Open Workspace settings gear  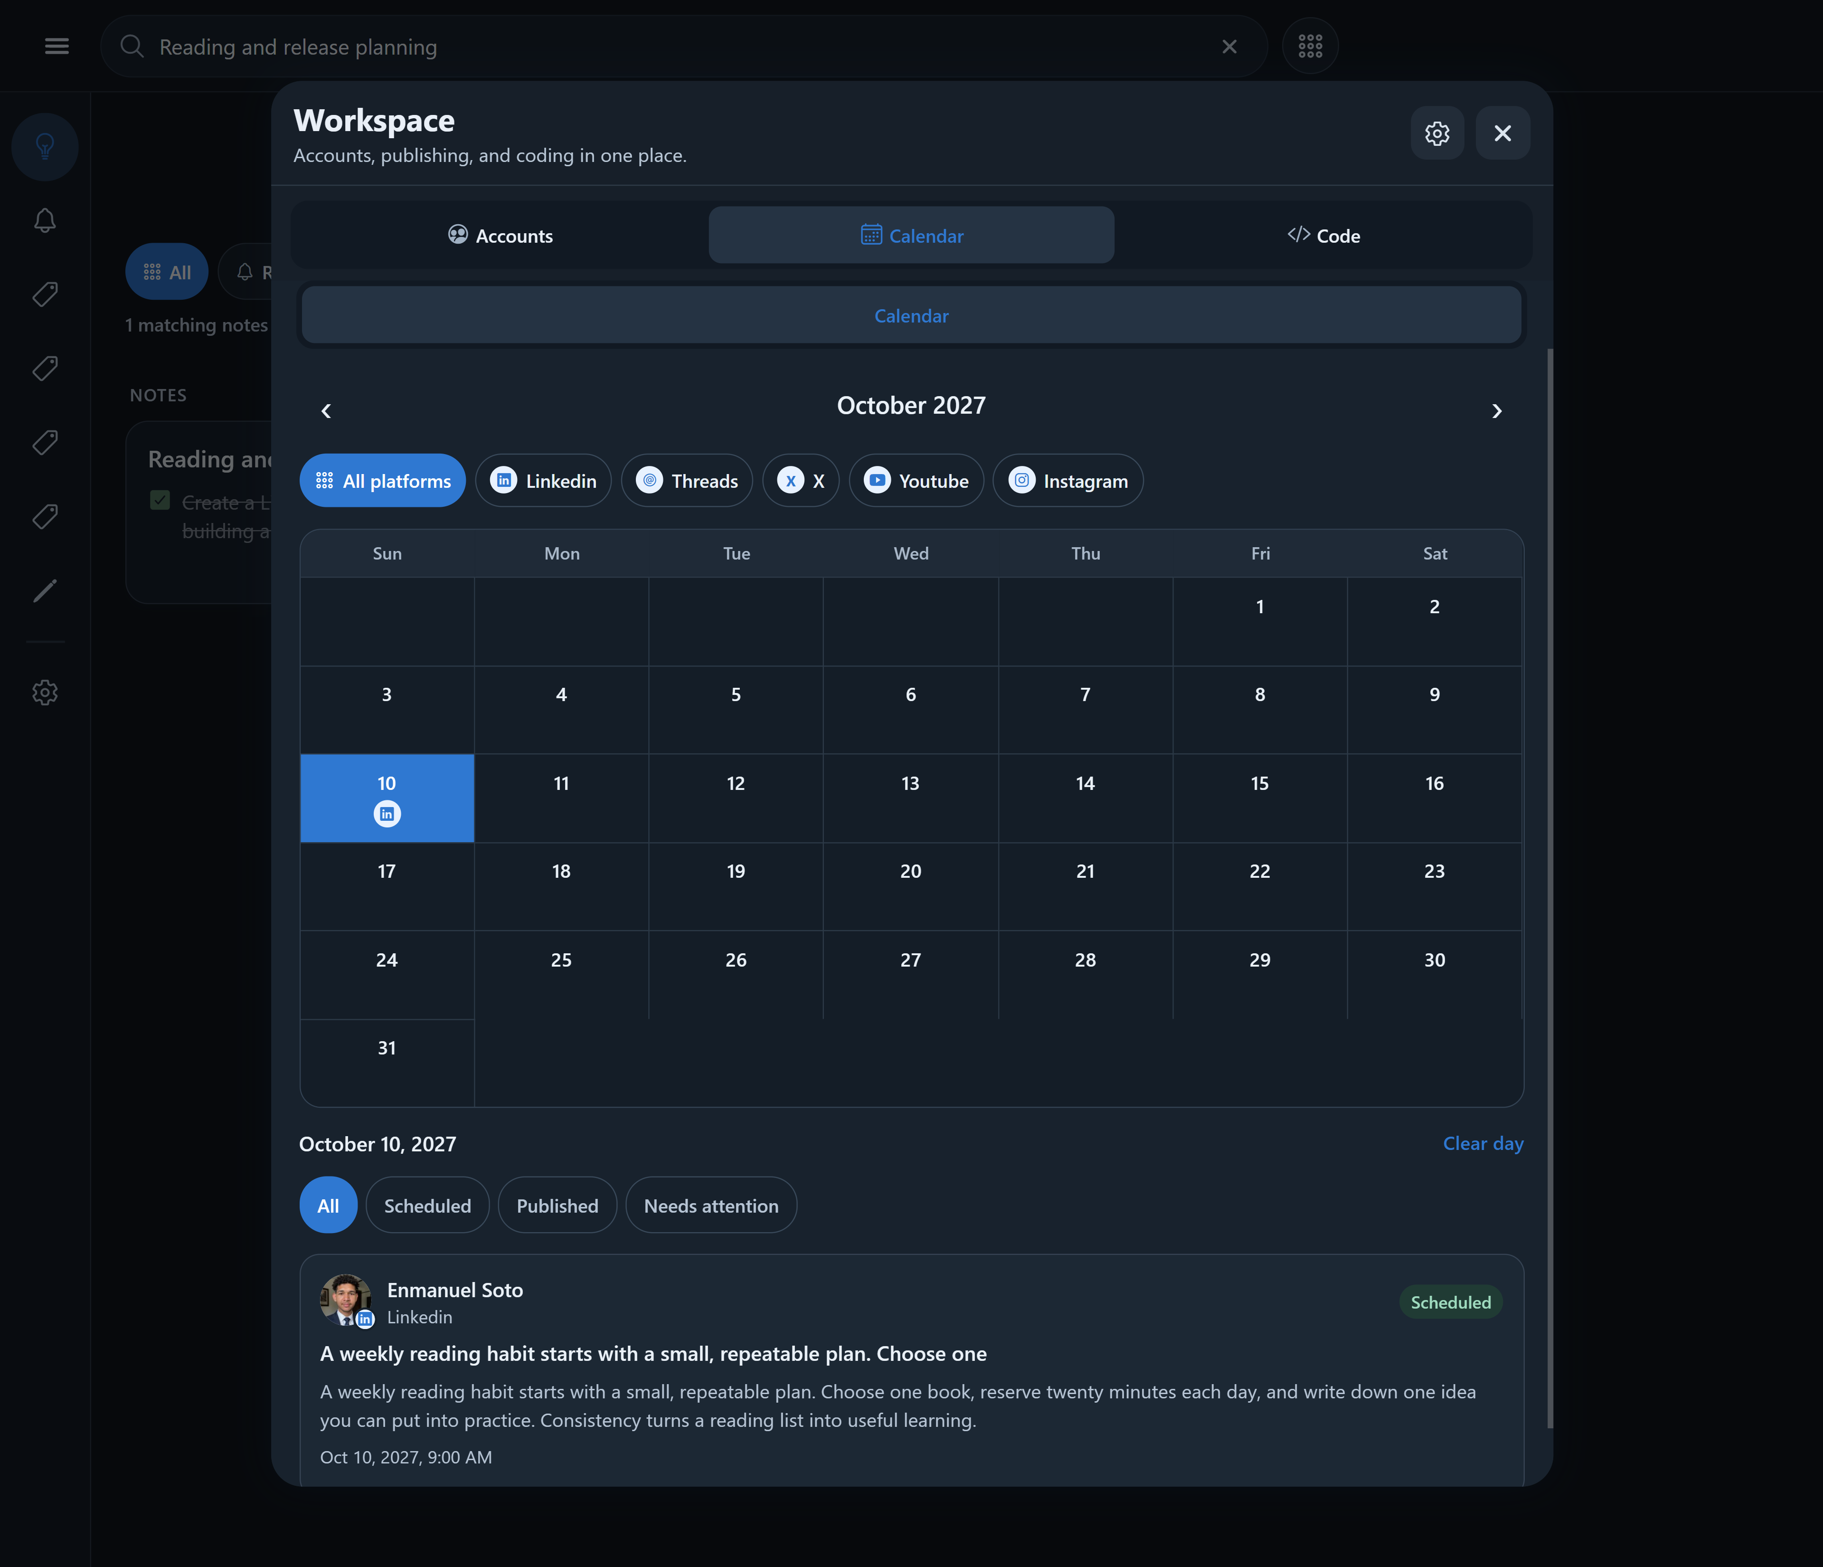(1437, 133)
